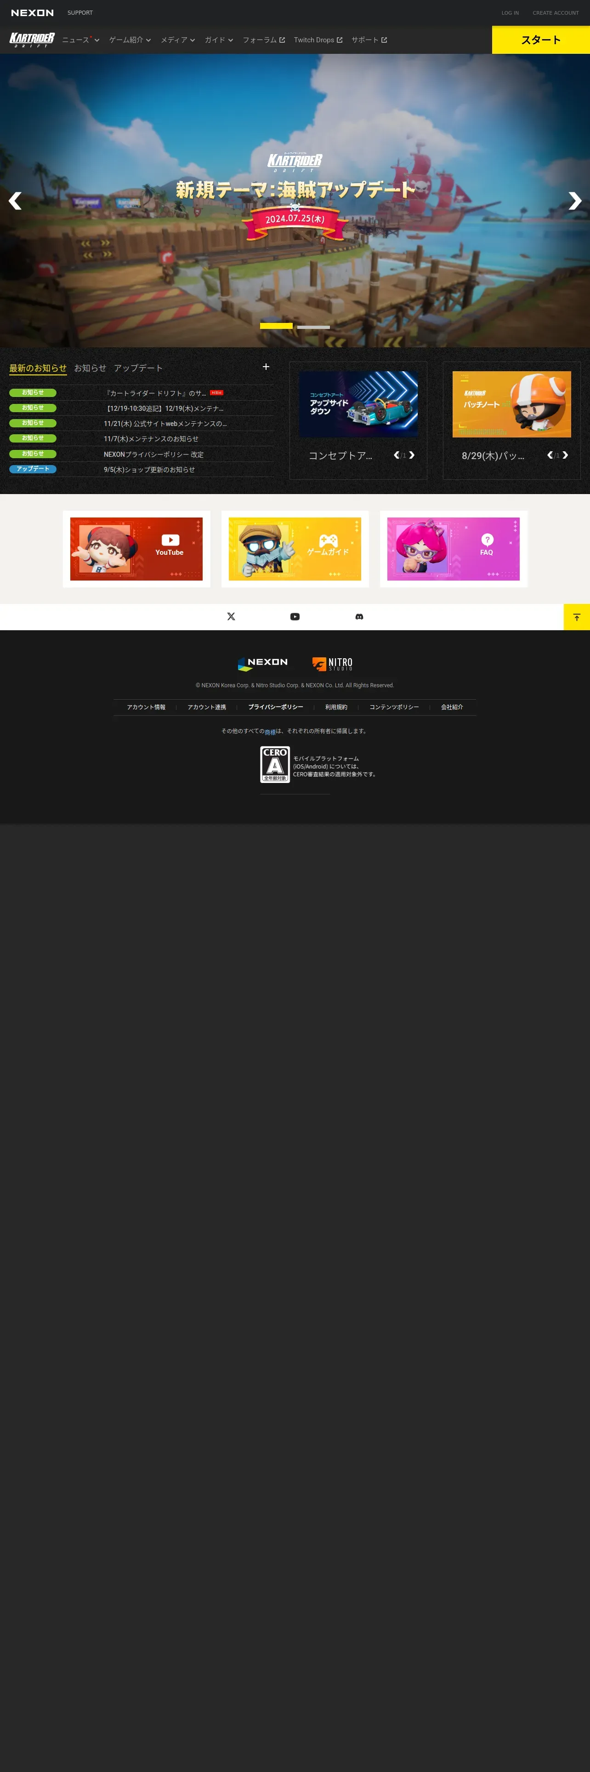
Task: Click the コンセプトアート アップサイドダウン thumbnail
Action: [358, 404]
